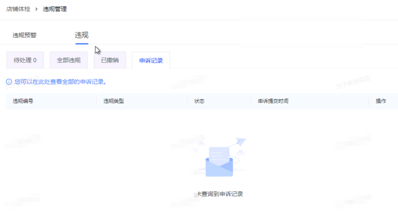Click the 未查询到申诉记录 empty message
This screenshot has width=398, height=222.
click(x=219, y=194)
